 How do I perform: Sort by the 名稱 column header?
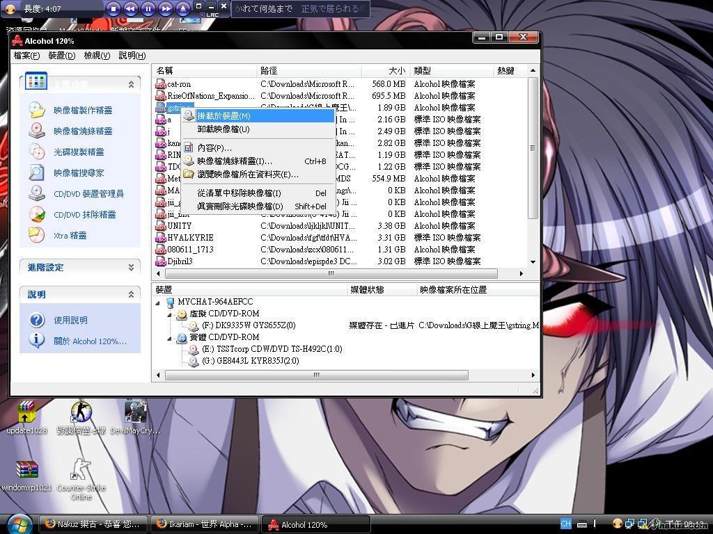point(205,71)
